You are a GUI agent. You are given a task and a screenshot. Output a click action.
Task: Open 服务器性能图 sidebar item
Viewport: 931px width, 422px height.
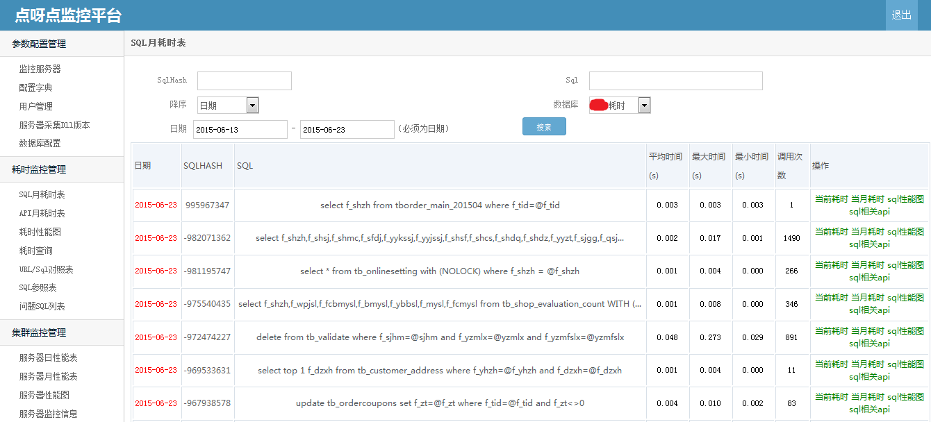point(44,395)
